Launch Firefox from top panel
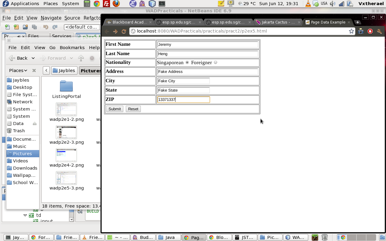Screen dimensions: 386x241 click(116, 4)
